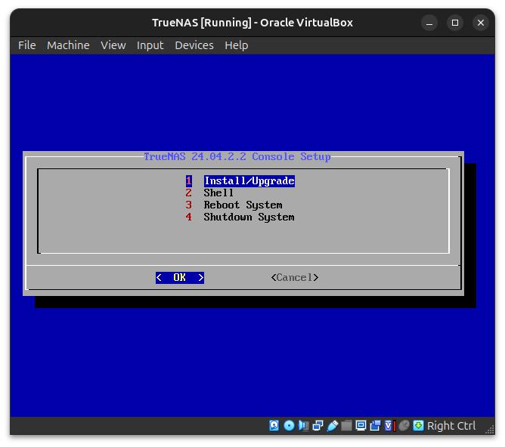The image size is (505, 447).
Task: Open the Devices menu
Action: tap(194, 45)
